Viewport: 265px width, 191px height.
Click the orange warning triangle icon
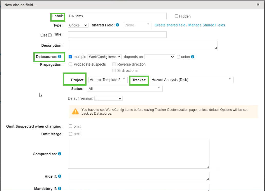[75, 111]
